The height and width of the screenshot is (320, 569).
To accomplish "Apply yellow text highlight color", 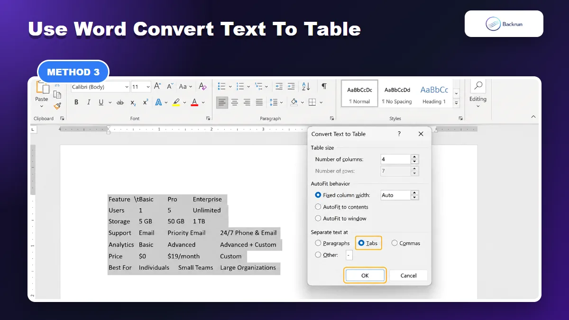I will click(x=176, y=102).
